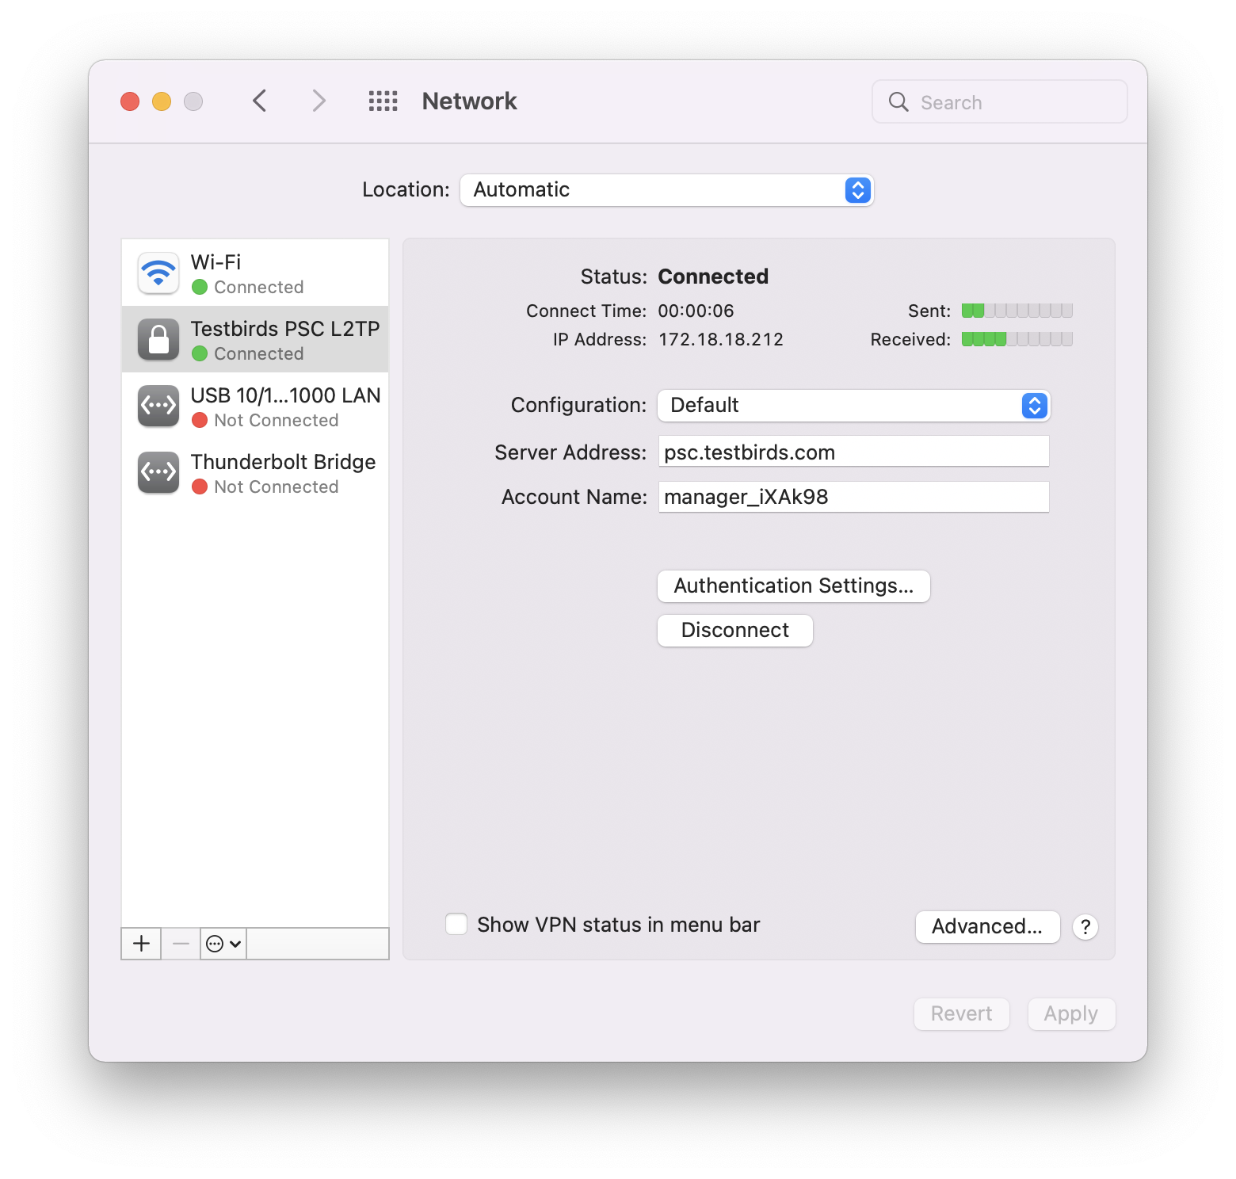Click the forward navigation arrow

pos(318,101)
